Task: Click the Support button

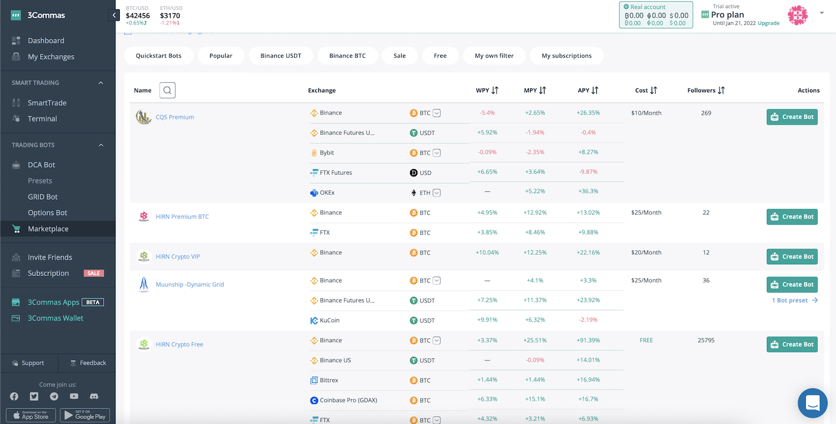Action: coord(28,363)
